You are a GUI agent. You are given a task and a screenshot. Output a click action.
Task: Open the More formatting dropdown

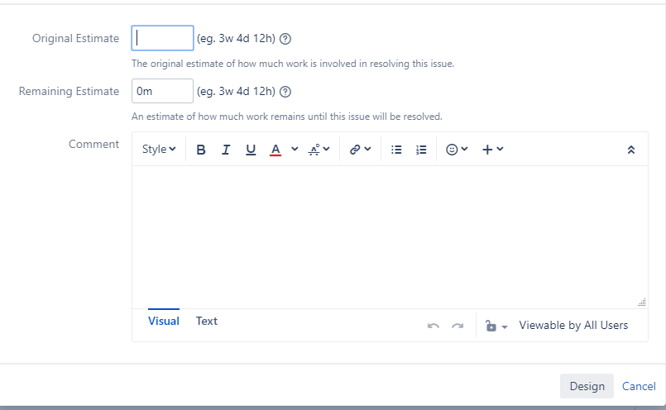pyautogui.click(x=319, y=150)
